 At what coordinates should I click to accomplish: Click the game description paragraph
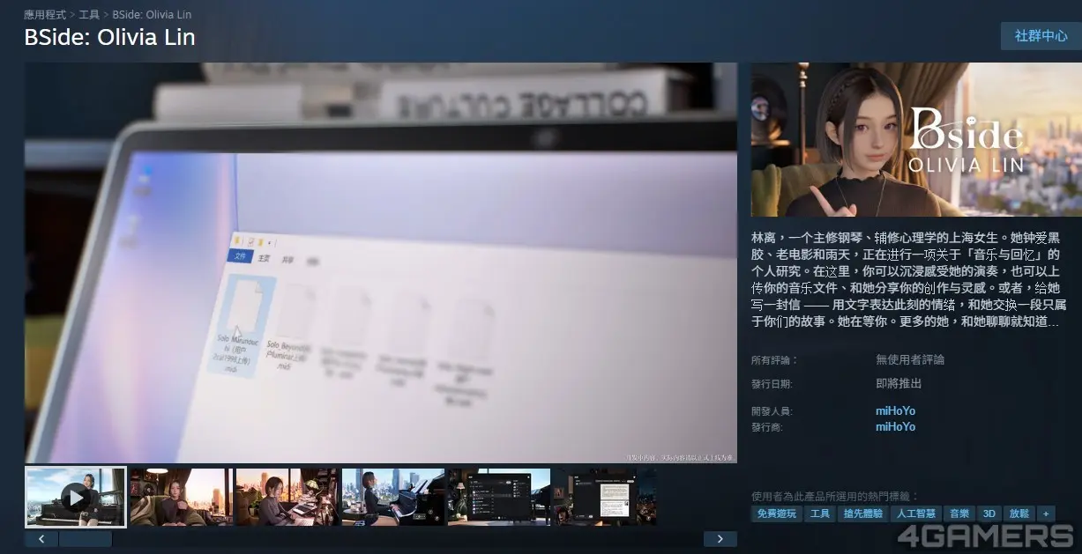(909, 280)
